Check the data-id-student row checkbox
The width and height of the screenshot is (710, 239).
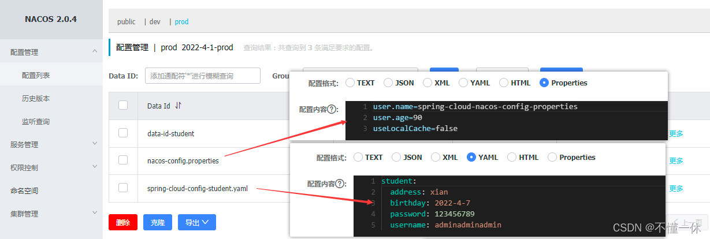[123, 133]
